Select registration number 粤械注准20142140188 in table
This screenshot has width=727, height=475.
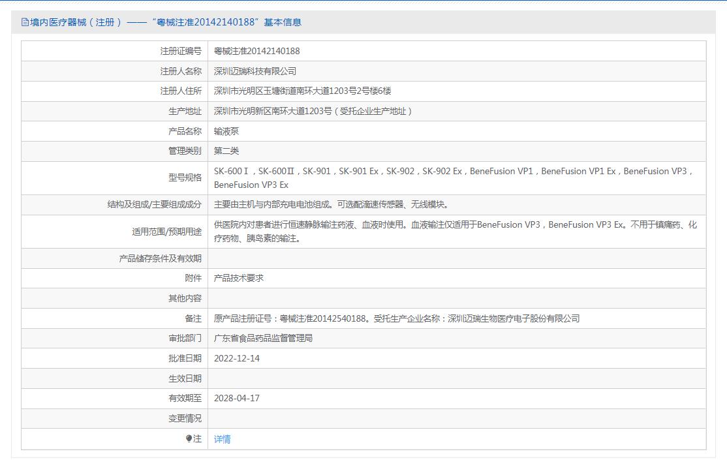[256, 51]
